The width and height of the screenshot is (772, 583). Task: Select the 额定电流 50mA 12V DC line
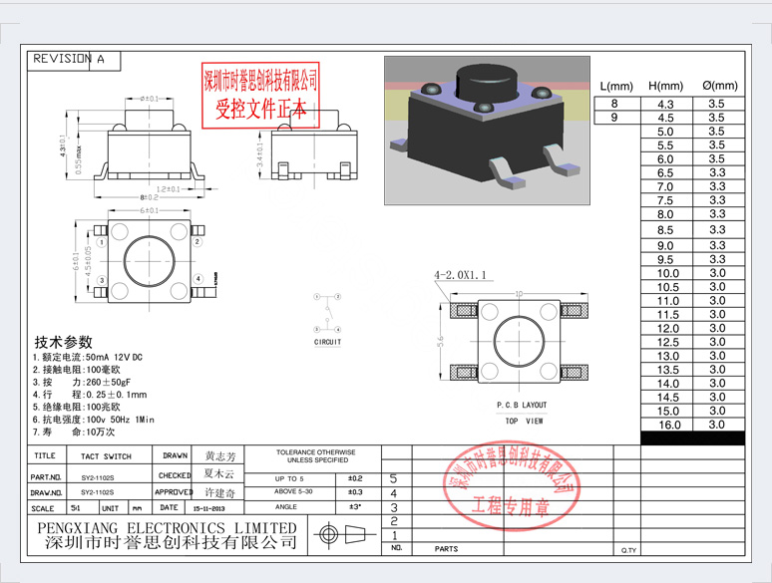point(88,357)
